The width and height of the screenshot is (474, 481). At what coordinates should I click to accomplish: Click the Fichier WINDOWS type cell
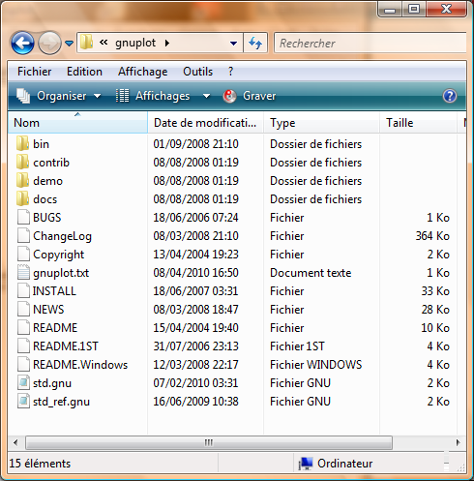[316, 365]
